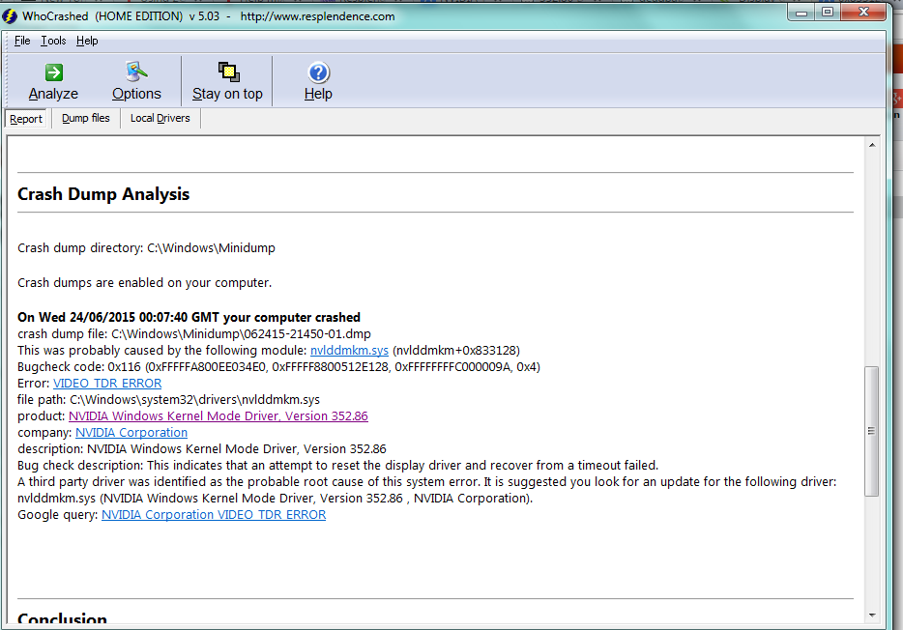The image size is (903, 630).
Task: Open the Tools menu
Action: coord(53,41)
